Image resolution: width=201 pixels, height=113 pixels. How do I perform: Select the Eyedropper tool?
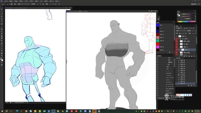point(2,22)
